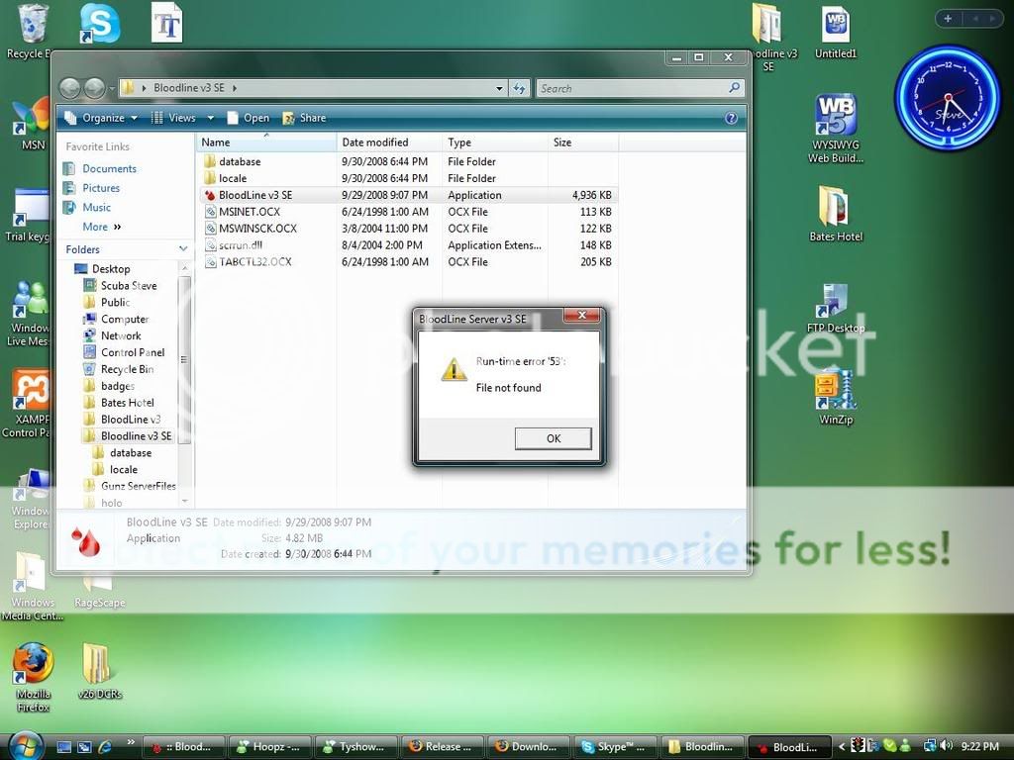Expand More favorite links

click(102, 227)
